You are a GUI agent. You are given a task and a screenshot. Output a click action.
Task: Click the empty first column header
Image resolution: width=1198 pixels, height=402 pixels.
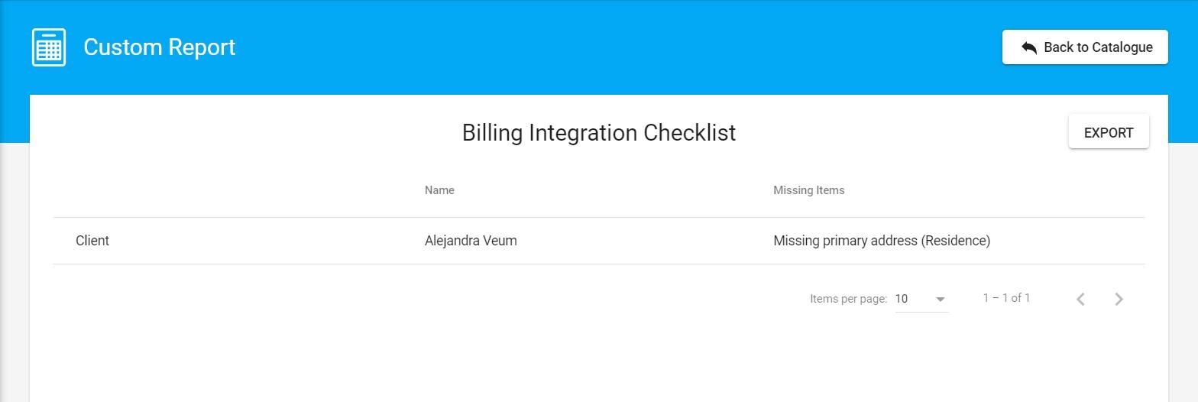[229, 190]
